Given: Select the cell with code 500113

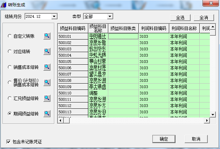Looking at the screenshot, I should click(x=73, y=112).
